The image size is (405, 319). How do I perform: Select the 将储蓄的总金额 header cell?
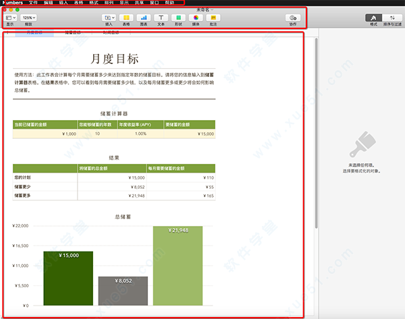point(112,169)
